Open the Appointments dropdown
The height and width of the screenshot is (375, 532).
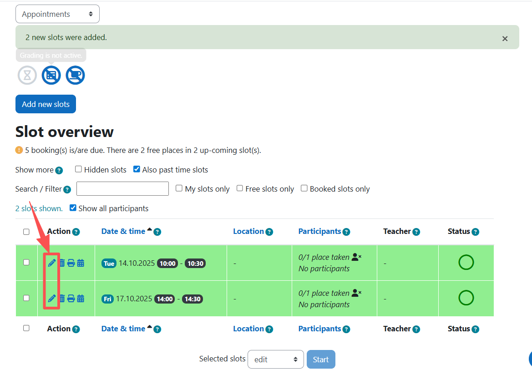(x=57, y=14)
